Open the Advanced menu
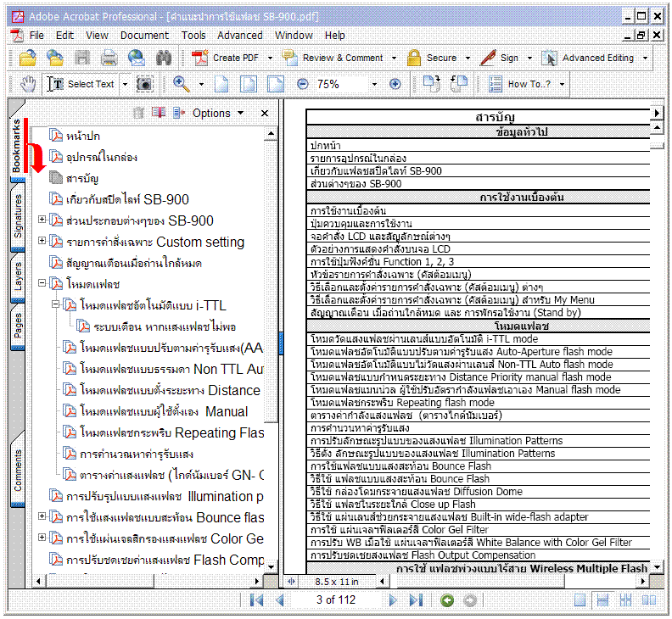This screenshot has height=619, width=672. [x=239, y=36]
